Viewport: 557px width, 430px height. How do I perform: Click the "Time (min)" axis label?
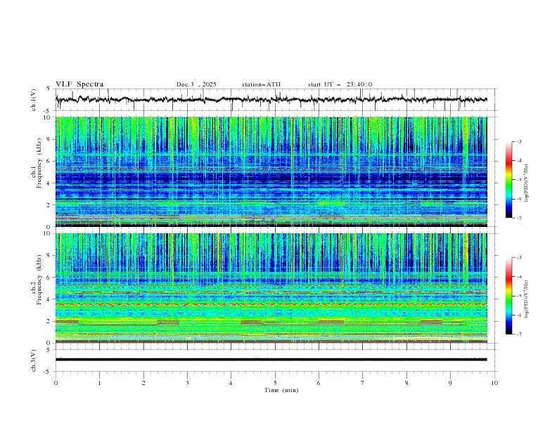pos(281,390)
